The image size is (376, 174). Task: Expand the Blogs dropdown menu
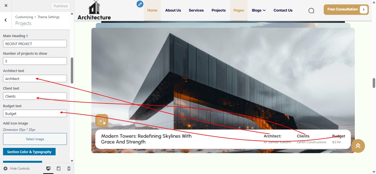[258, 10]
